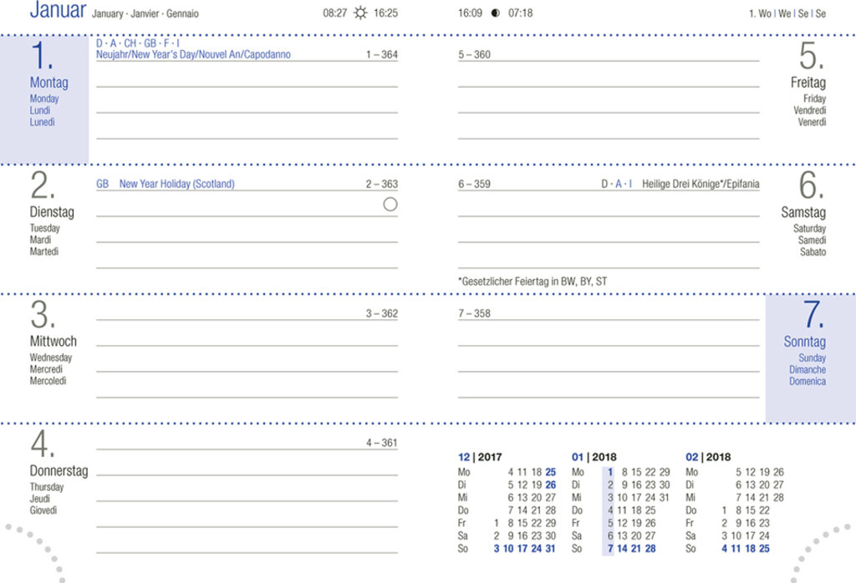Screen dimensions: 856x583
Task: Click the sun icon between sunrise and sunset times
Action: [360, 13]
